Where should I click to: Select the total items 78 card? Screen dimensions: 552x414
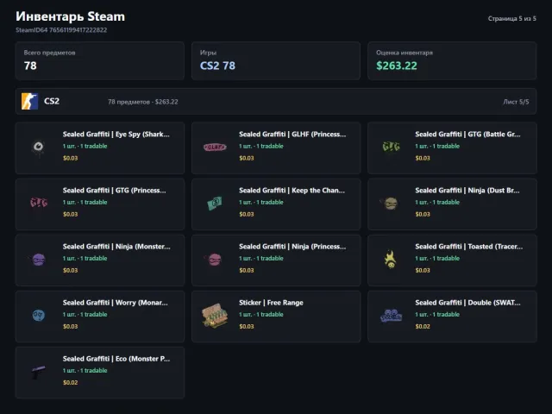[x=100, y=61]
